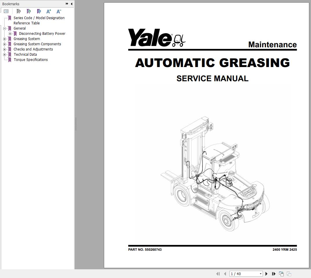Go to the next page arrow
Image resolution: width=311 pixels, height=278 pixels.
(x=266, y=274)
